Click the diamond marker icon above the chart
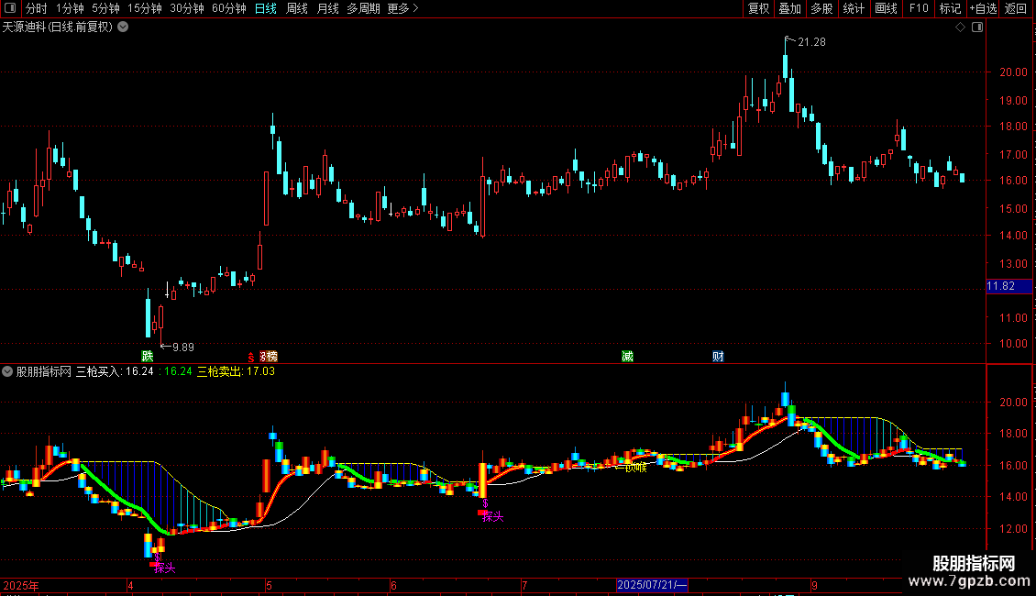Screen dimensions: 1036x596 click(x=961, y=28)
